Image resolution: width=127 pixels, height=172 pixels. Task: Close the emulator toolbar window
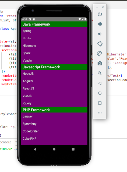coord(103,7)
